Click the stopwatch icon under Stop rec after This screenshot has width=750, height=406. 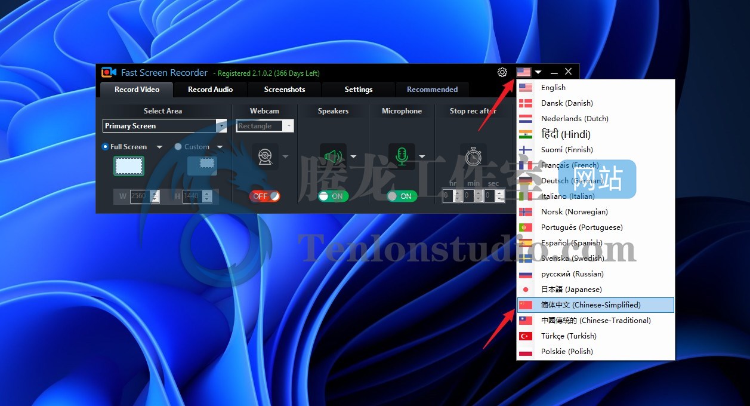(x=473, y=156)
